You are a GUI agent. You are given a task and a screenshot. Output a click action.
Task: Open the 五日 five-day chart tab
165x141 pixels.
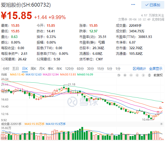click(x=16, y=69)
